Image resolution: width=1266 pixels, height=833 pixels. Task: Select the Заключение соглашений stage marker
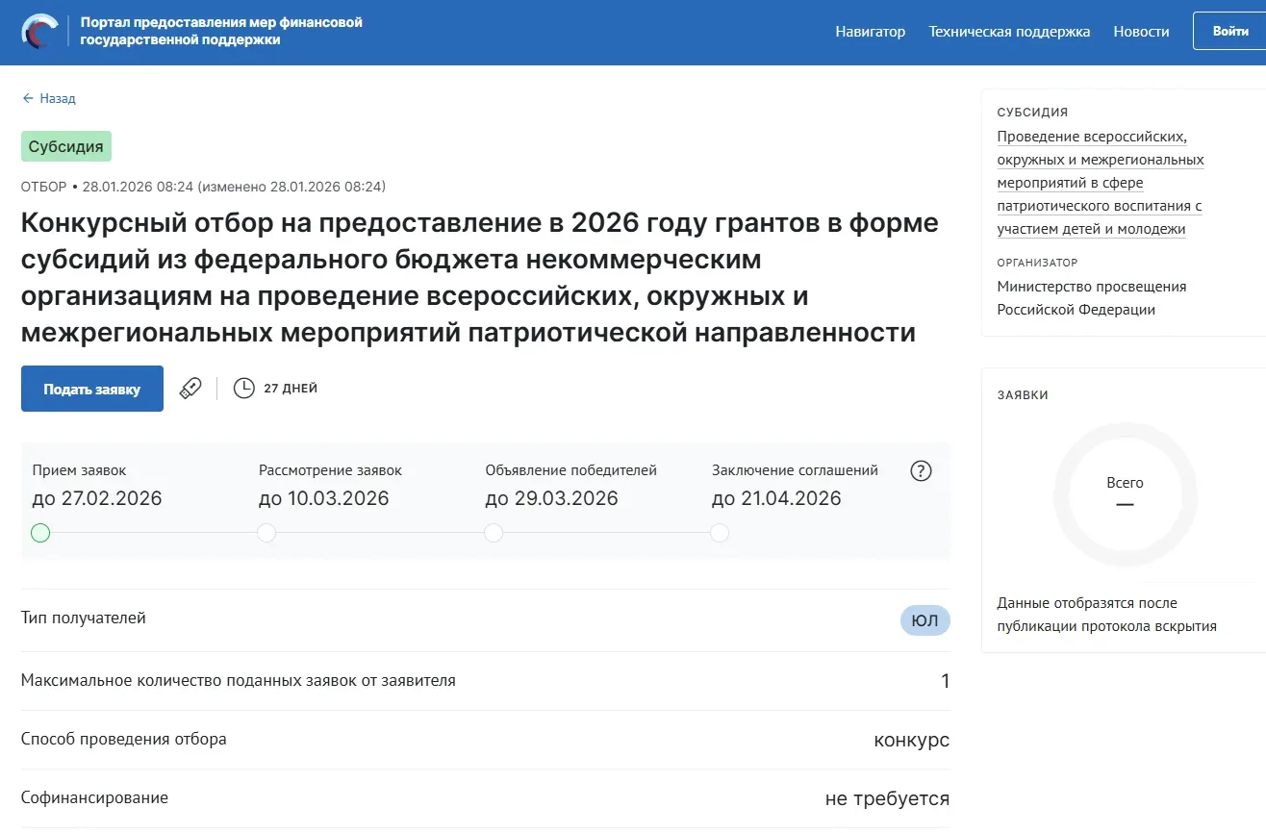coord(720,533)
